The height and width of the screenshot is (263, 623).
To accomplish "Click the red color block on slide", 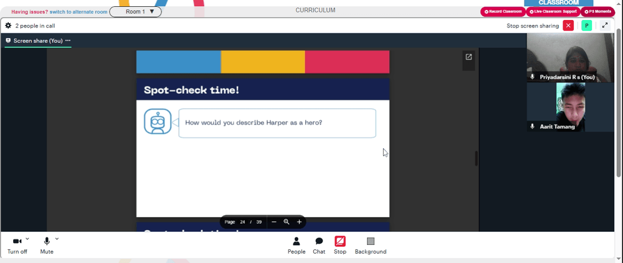I will pyautogui.click(x=347, y=62).
